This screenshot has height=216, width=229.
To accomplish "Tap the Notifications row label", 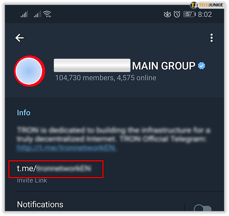I will coord(40,204).
